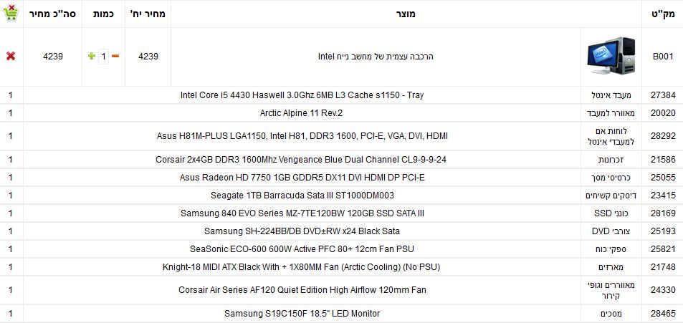This screenshot has height=323, width=683.
Task: Open the desktop computer product thumbnail
Action: point(611,57)
